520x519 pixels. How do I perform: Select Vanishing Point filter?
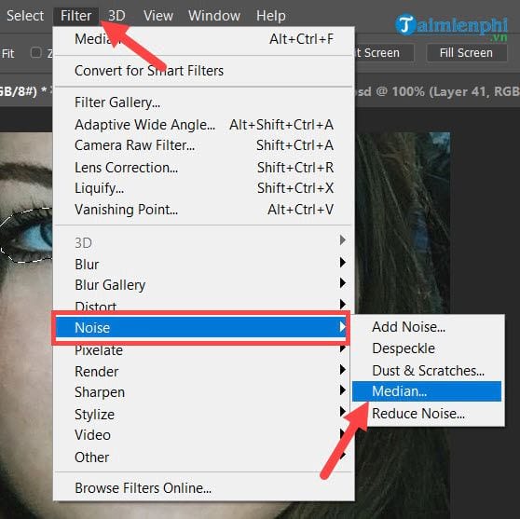point(204,210)
